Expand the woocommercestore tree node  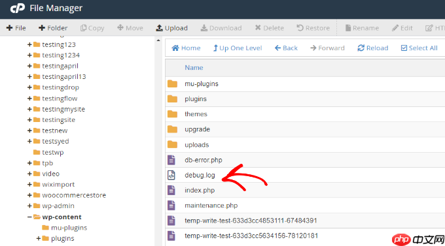[29, 195]
